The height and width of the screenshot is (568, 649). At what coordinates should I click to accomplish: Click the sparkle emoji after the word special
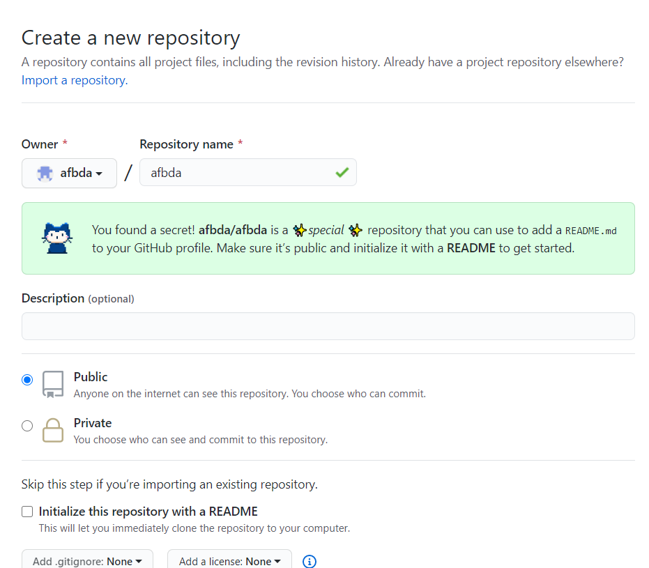[356, 230]
